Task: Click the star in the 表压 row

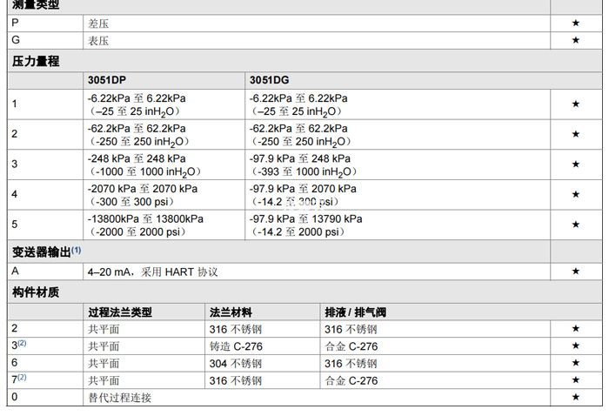Action: click(576, 40)
